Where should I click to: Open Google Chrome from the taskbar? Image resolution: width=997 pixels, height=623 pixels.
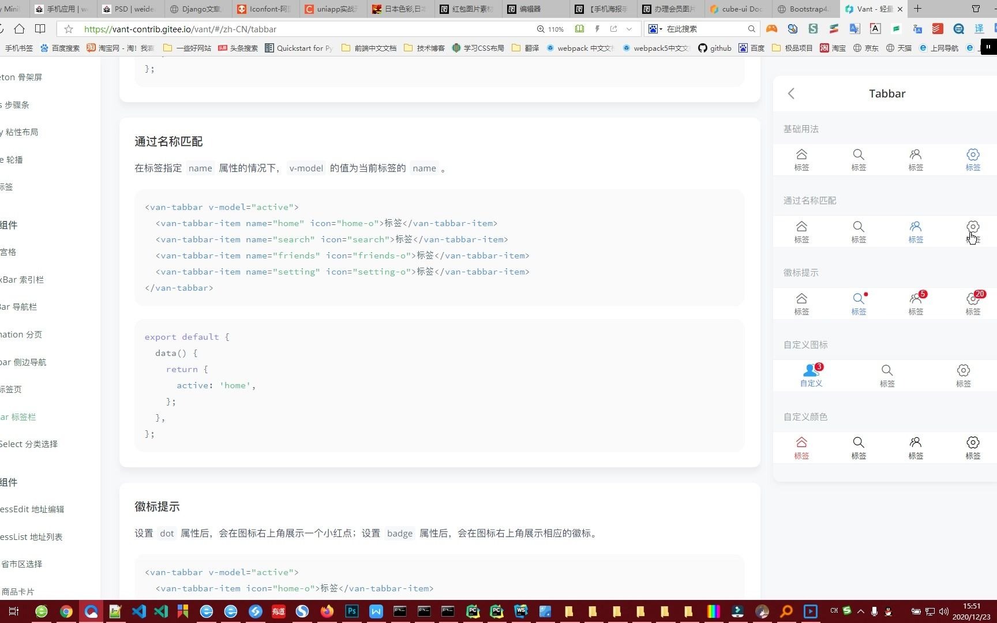pos(66,611)
